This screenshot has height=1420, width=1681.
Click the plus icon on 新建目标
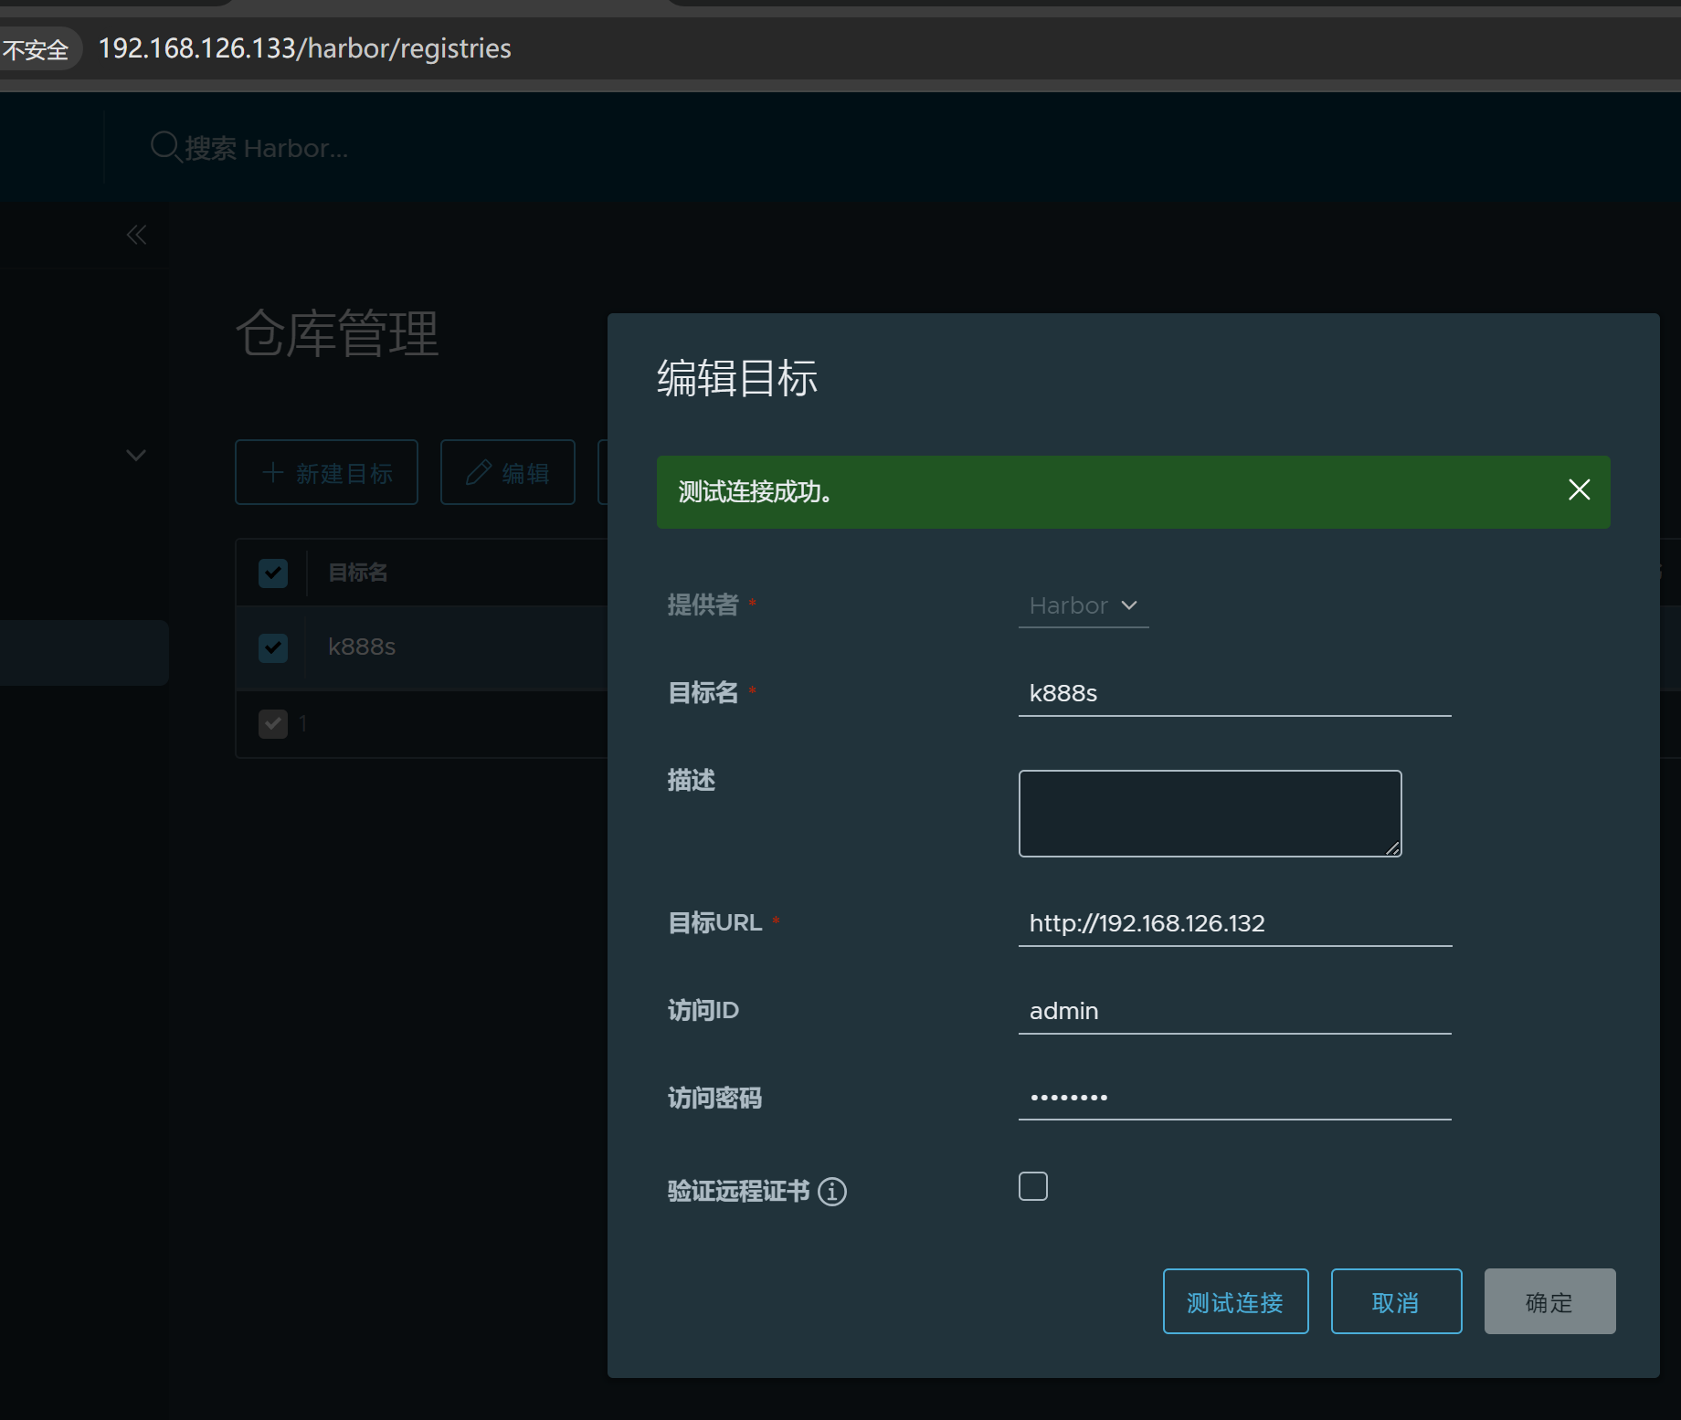point(272,472)
